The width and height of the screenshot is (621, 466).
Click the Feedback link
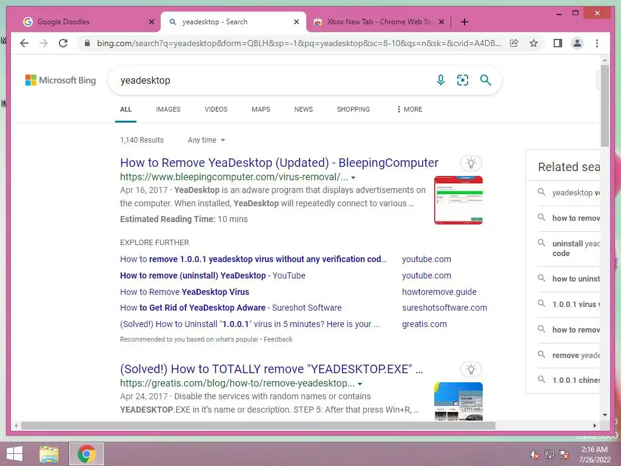click(x=278, y=339)
